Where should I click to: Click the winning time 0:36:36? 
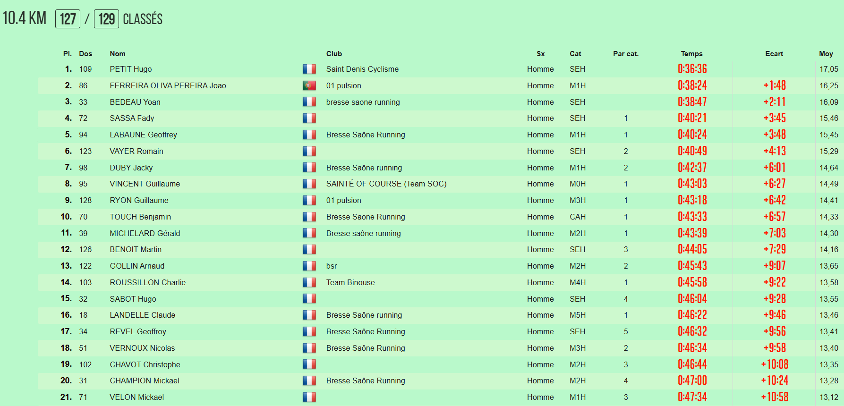click(x=692, y=69)
